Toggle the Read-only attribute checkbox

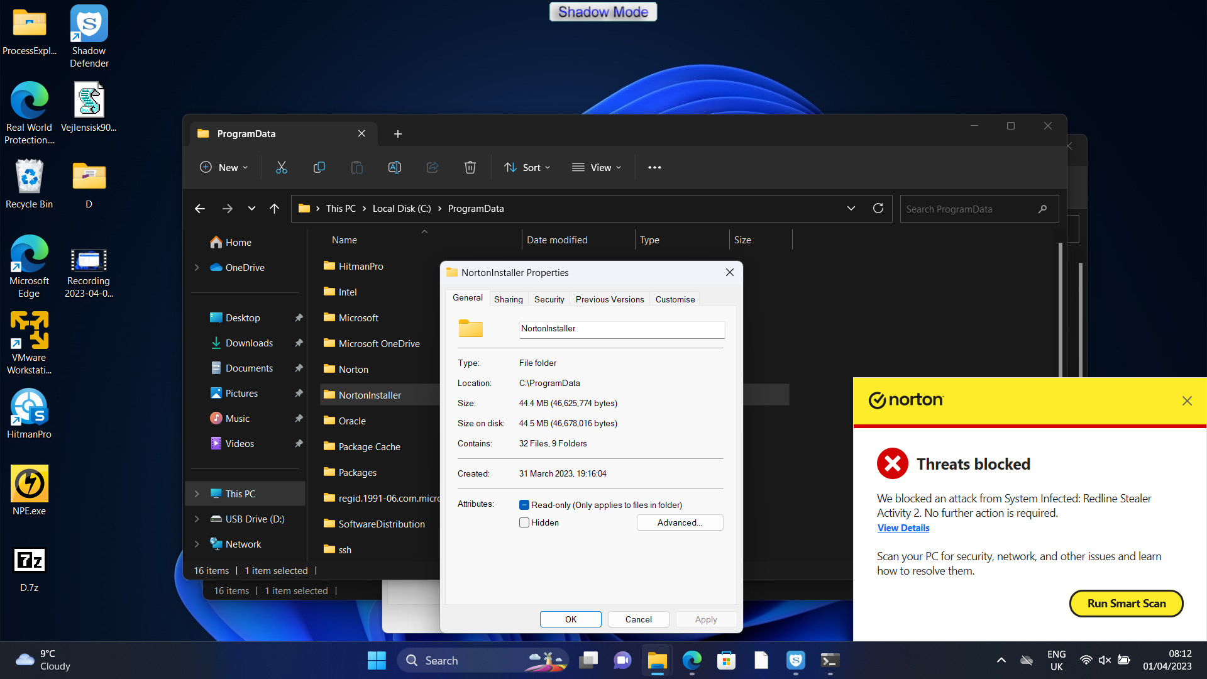pos(524,505)
